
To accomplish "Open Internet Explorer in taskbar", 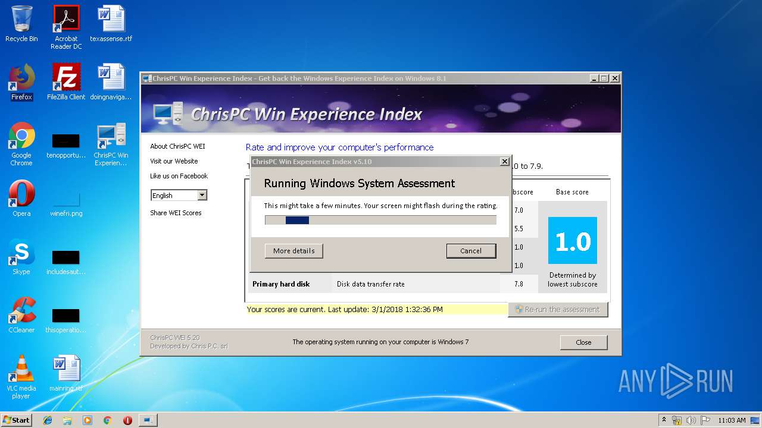I will point(48,420).
